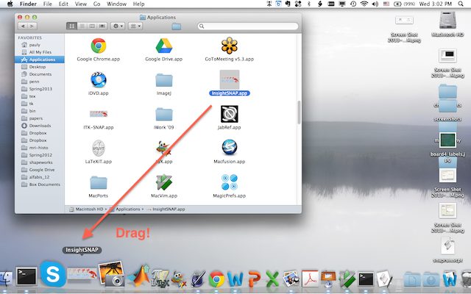Focus the Finder search field

[248, 26]
